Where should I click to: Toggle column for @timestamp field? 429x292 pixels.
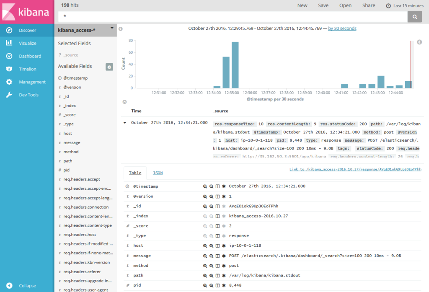(217, 186)
